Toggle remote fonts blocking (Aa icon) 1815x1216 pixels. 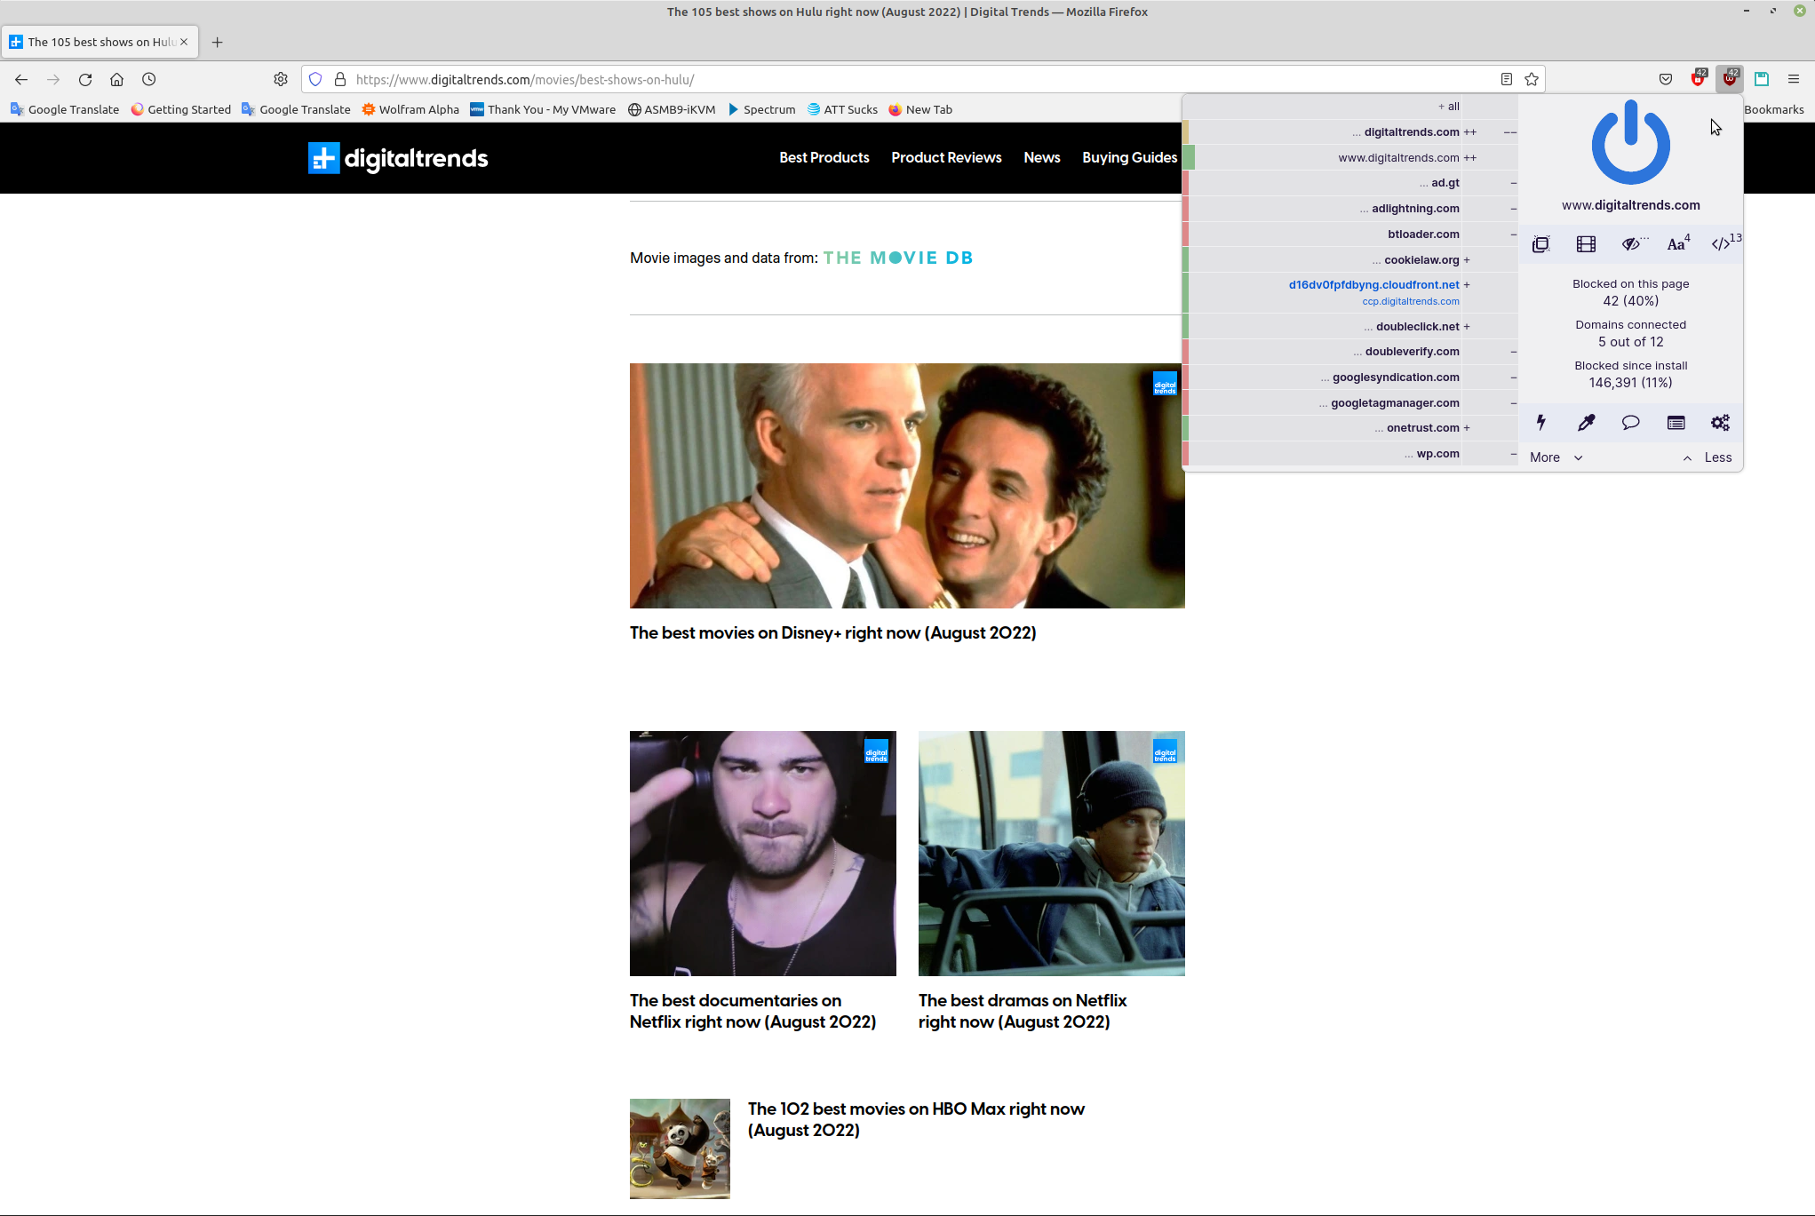click(x=1676, y=244)
